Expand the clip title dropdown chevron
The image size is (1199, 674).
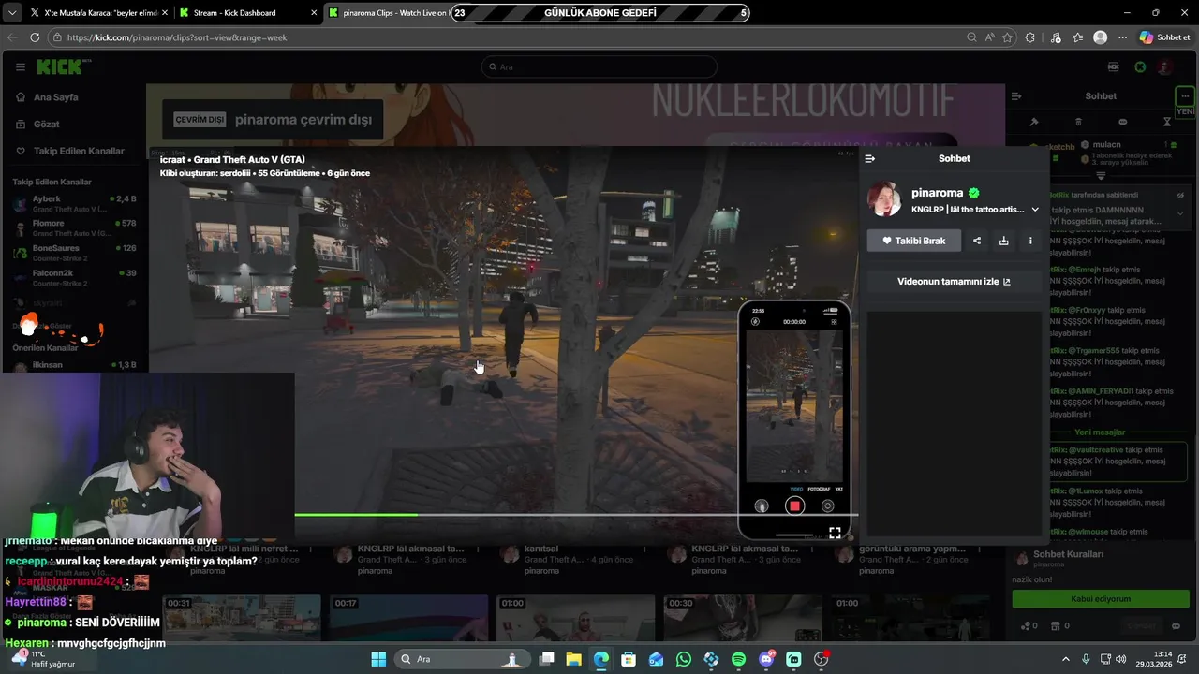[1035, 210]
